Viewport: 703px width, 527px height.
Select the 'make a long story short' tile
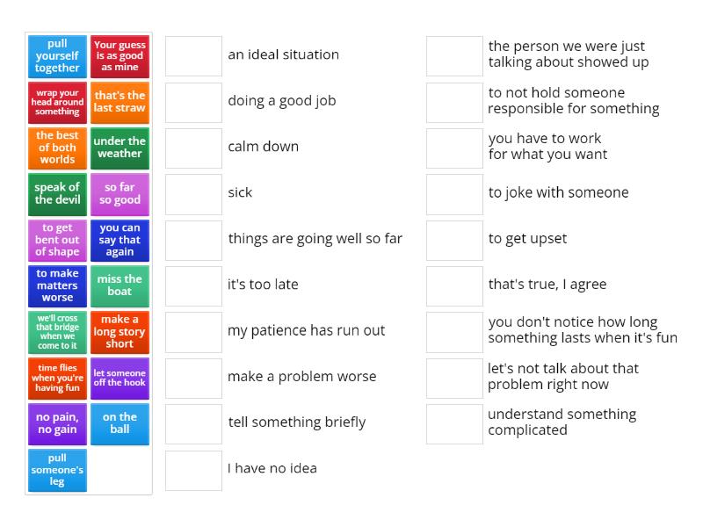click(x=120, y=332)
